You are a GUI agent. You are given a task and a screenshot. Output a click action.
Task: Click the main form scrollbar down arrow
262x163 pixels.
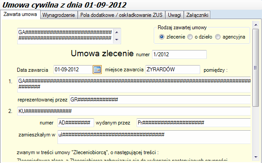click(x=256, y=157)
